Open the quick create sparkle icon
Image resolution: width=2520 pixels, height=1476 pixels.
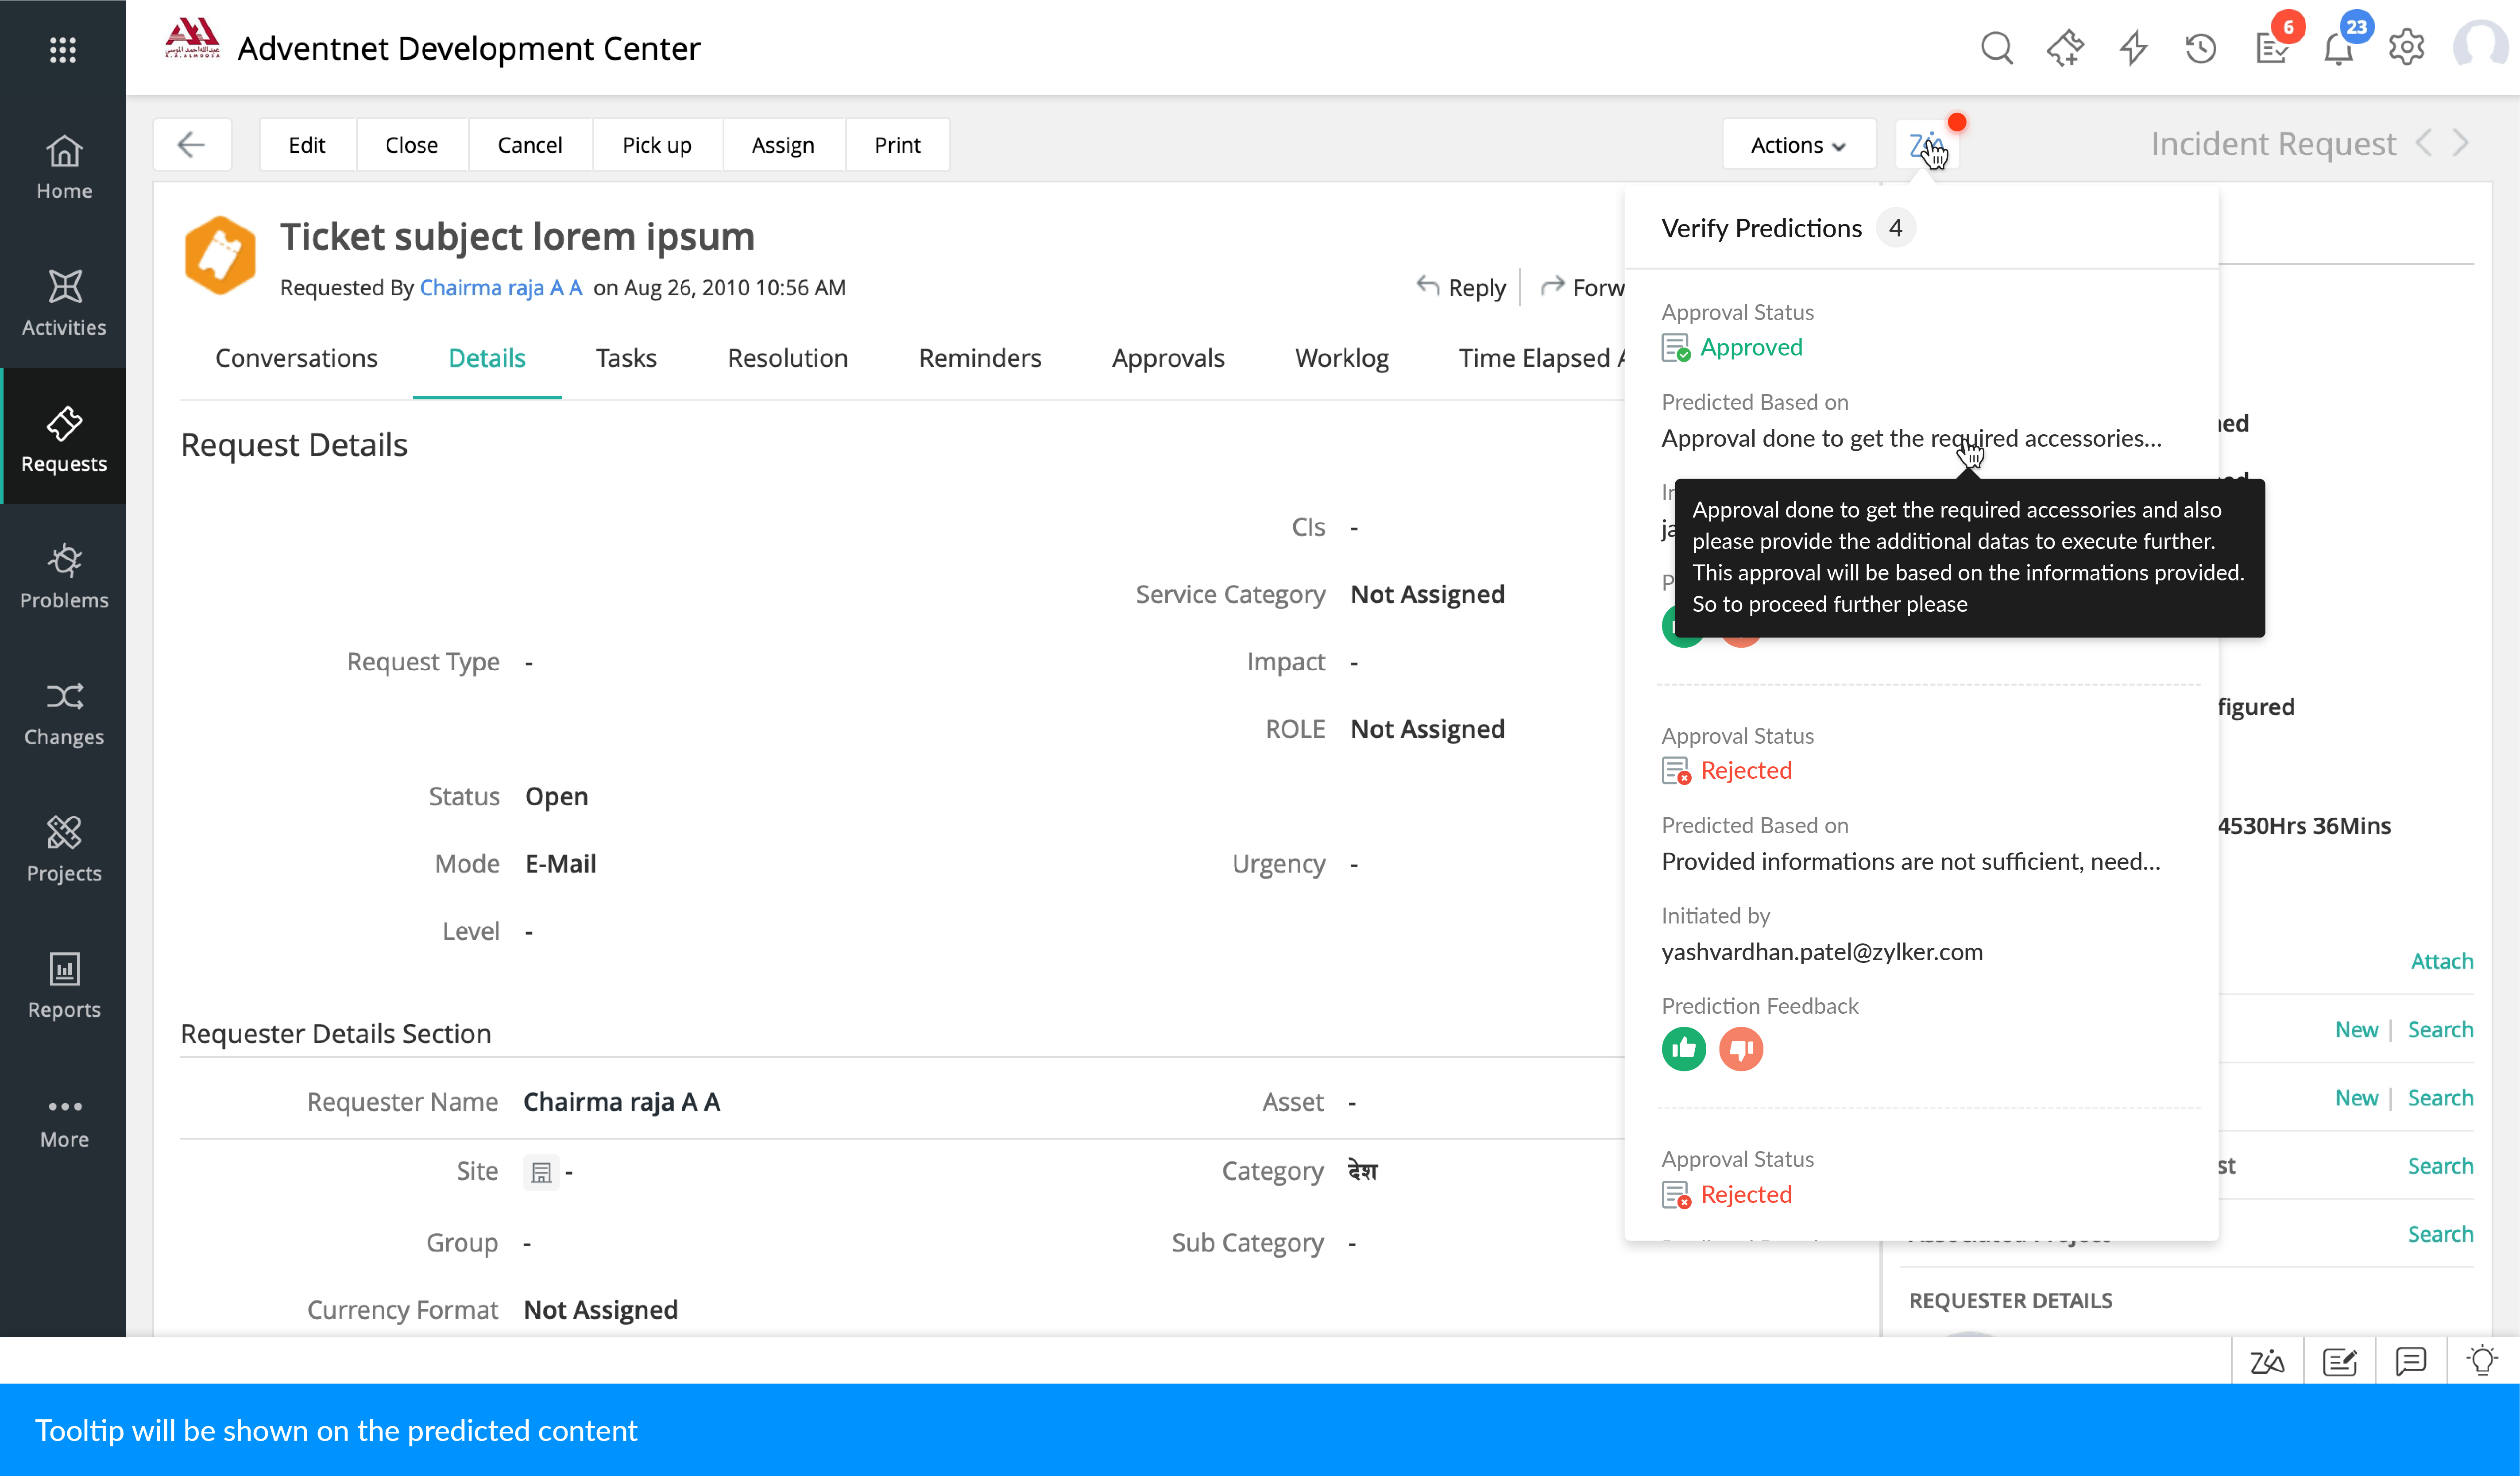[2065, 47]
